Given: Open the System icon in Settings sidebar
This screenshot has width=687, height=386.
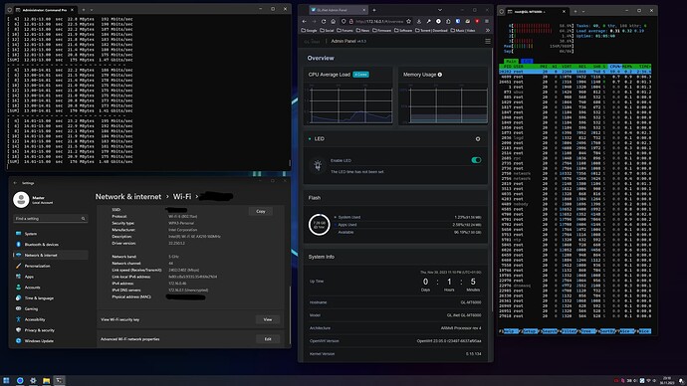Looking at the screenshot, I should [18, 234].
